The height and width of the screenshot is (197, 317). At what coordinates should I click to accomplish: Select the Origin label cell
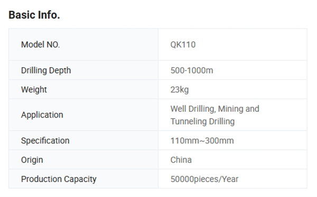(x=83, y=160)
